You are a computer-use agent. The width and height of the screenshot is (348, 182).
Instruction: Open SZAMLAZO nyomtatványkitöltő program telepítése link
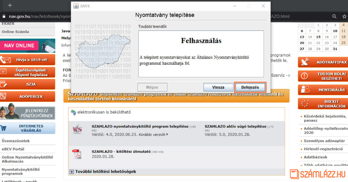point(140,126)
